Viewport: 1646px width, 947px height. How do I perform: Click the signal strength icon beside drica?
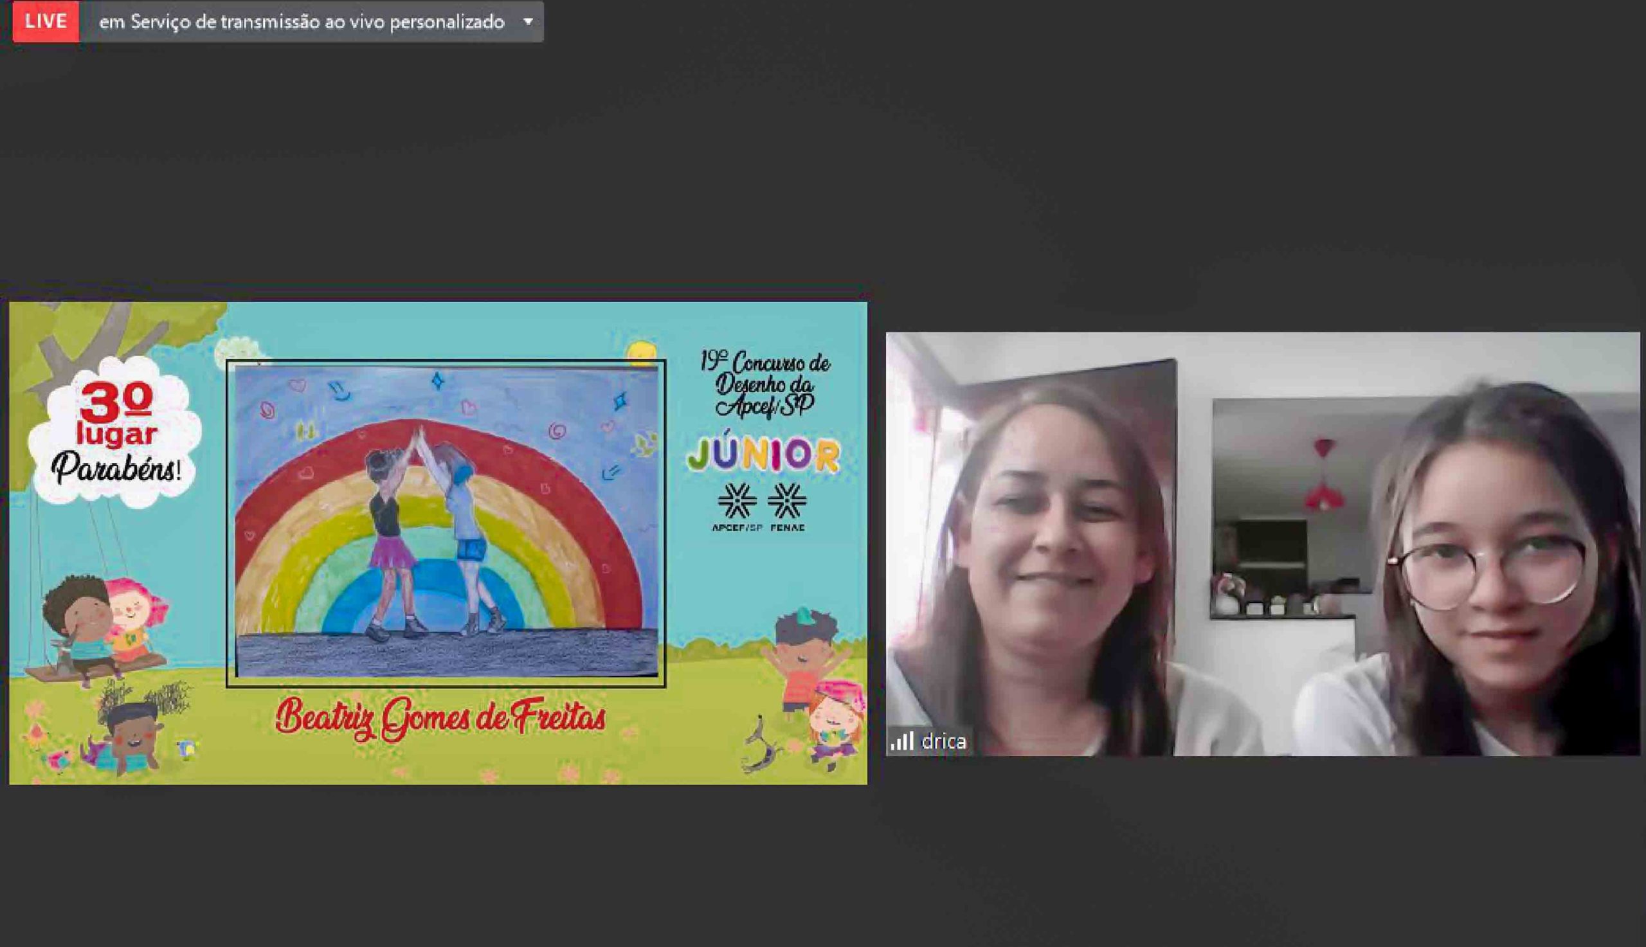coord(902,741)
